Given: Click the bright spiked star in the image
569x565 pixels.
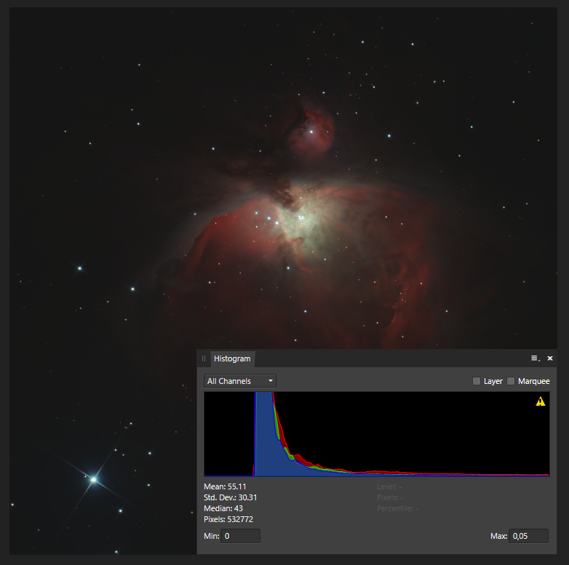Looking at the screenshot, I should (x=94, y=479).
